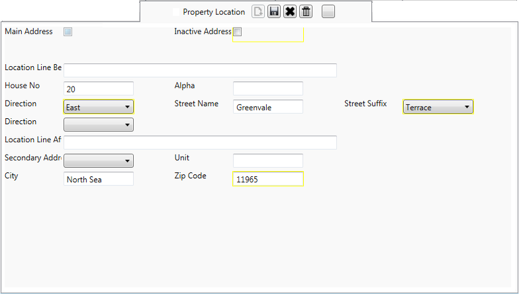Click the House No field containing 20

coord(99,89)
